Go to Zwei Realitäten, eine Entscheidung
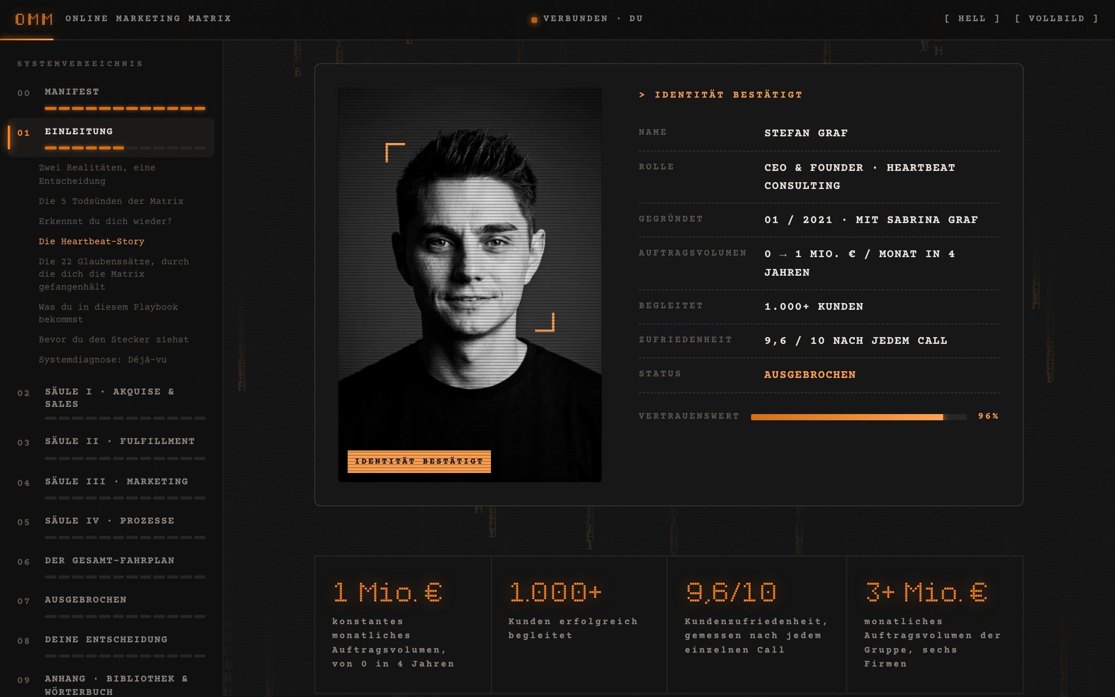The image size is (1115, 697). (97, 174)
